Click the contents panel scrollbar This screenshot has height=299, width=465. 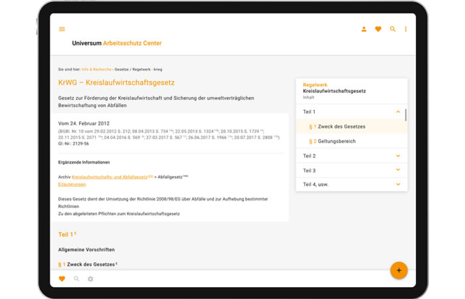pos(406,115)
